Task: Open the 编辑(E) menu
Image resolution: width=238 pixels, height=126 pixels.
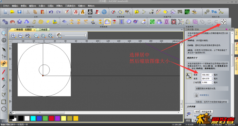Action: [15, 6]
